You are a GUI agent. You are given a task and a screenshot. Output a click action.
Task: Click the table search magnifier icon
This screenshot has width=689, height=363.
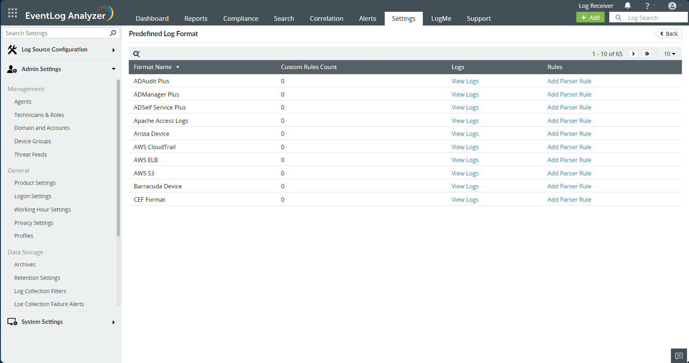point(137,54)
